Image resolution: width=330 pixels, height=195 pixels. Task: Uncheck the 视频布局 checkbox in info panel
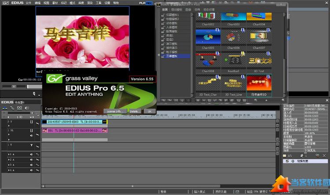coord(287,161)
